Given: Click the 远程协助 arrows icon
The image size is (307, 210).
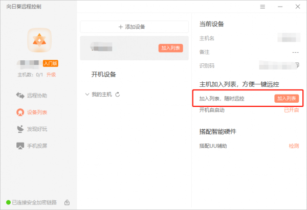Looking at the screenshot, I should pyautogui.click(x=20, y=96).
